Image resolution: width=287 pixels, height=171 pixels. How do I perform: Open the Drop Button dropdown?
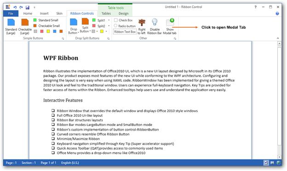[x=74, y=27]
